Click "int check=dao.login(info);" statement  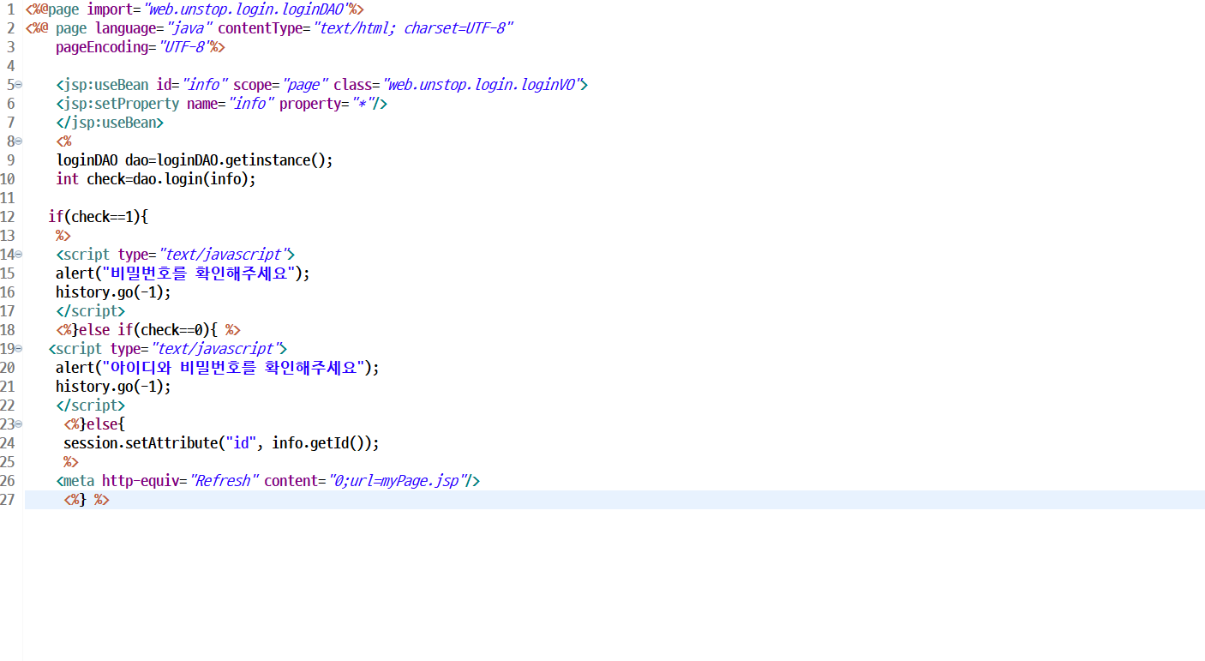click(x=156, y=179)
